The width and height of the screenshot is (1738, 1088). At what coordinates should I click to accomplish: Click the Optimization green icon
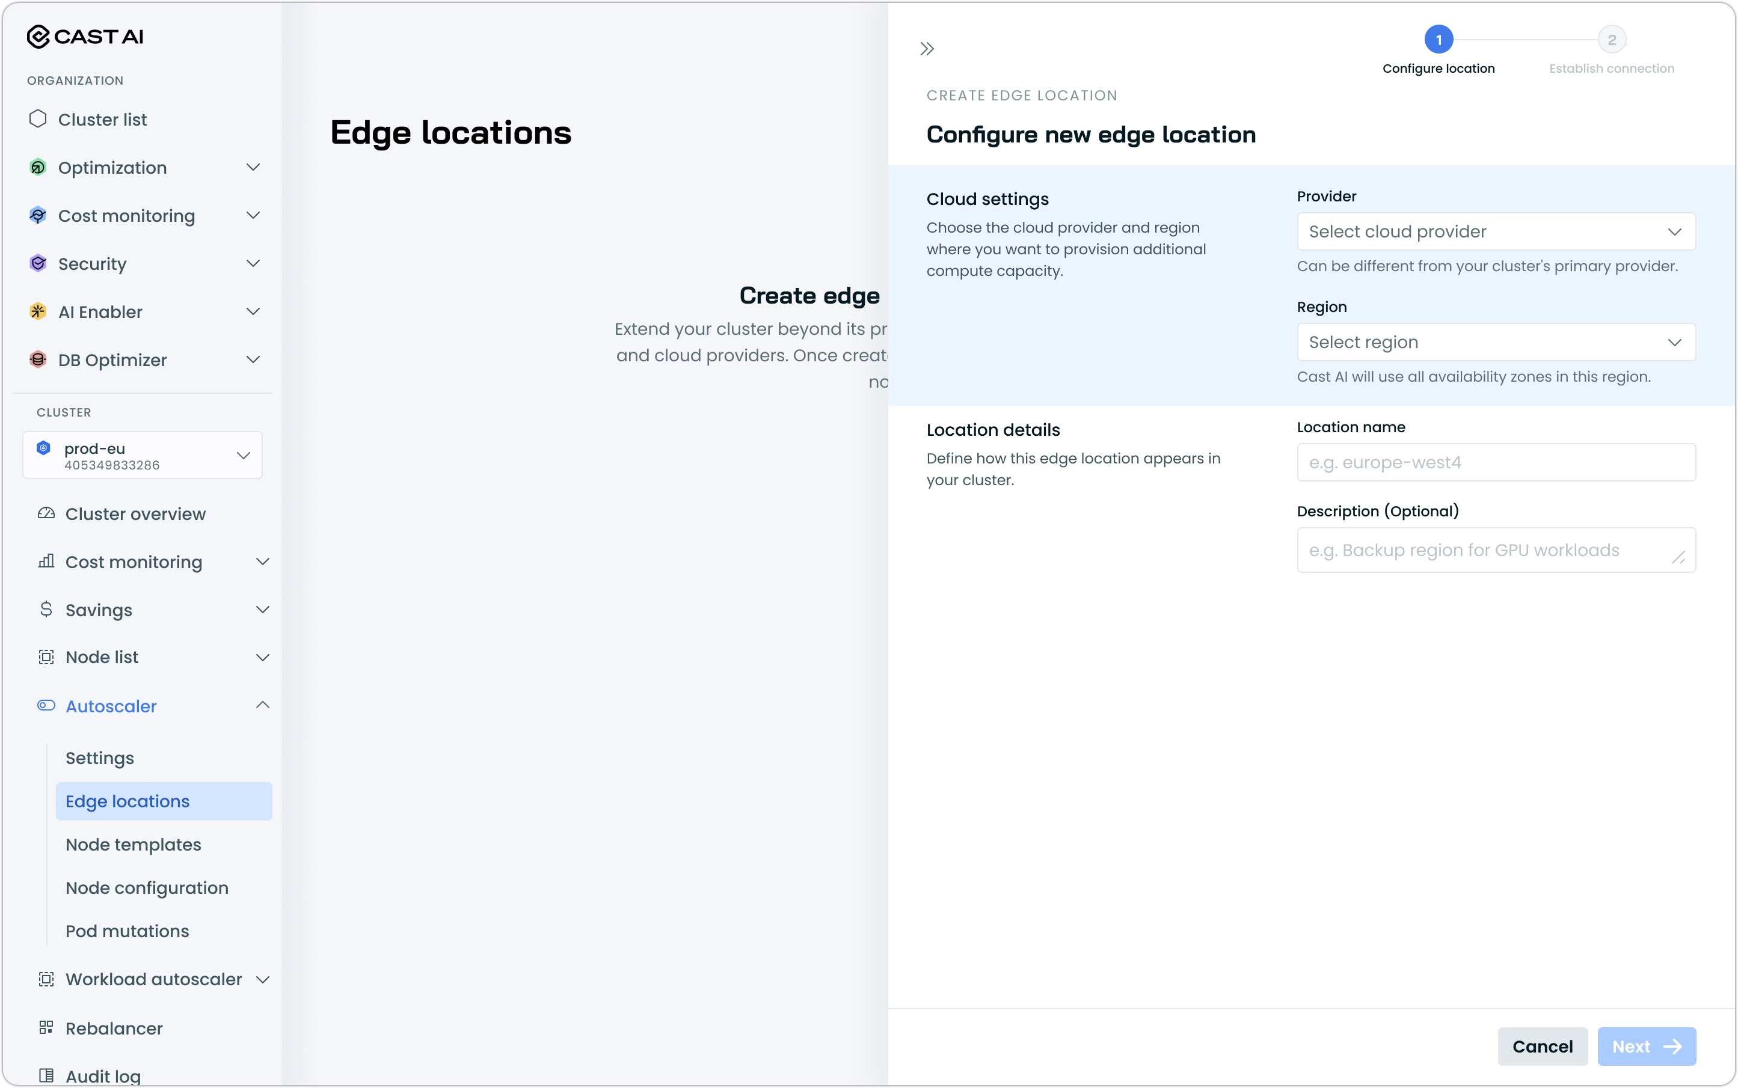click(x=38, y=168)
